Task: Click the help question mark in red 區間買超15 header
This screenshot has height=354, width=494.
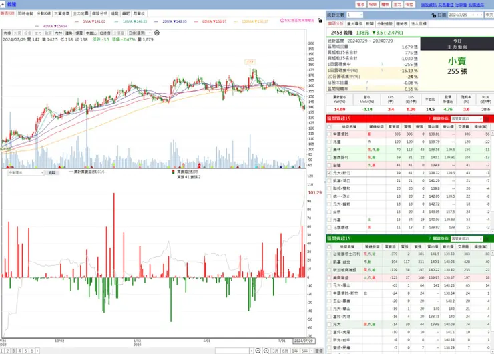Action: [429, 118]
